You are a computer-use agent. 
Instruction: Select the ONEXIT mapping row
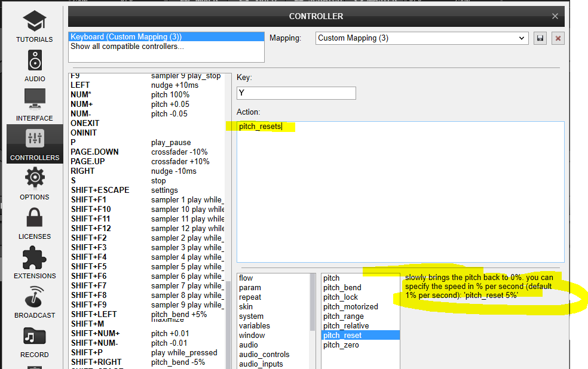click(x=148, y=123)
